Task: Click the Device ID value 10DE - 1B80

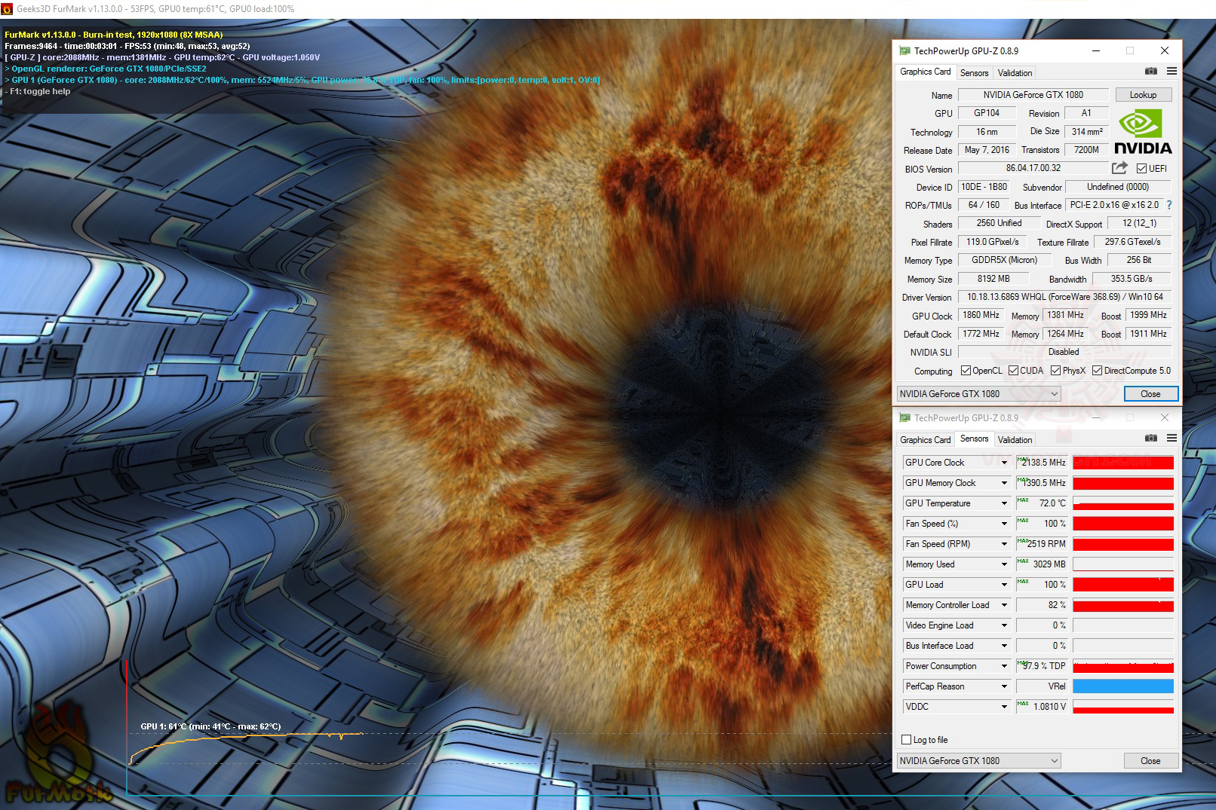Action: coord(984,187)
